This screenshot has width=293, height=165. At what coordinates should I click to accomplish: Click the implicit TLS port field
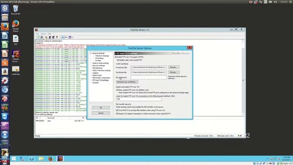139,99
